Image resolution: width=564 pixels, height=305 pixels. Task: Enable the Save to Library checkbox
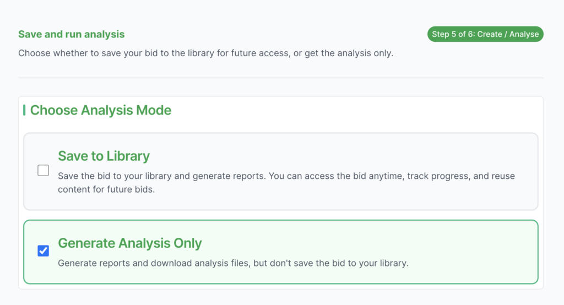tap(43, 171)
